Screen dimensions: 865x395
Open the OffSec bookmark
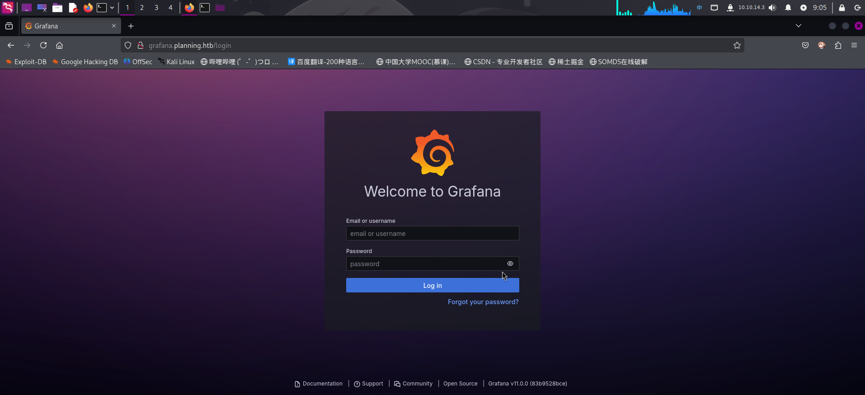138,62
